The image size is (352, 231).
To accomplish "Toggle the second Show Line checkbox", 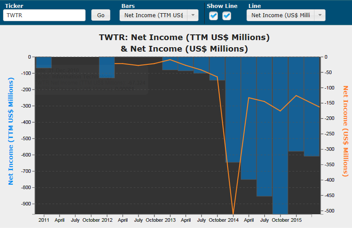I will tap(227, 16).
